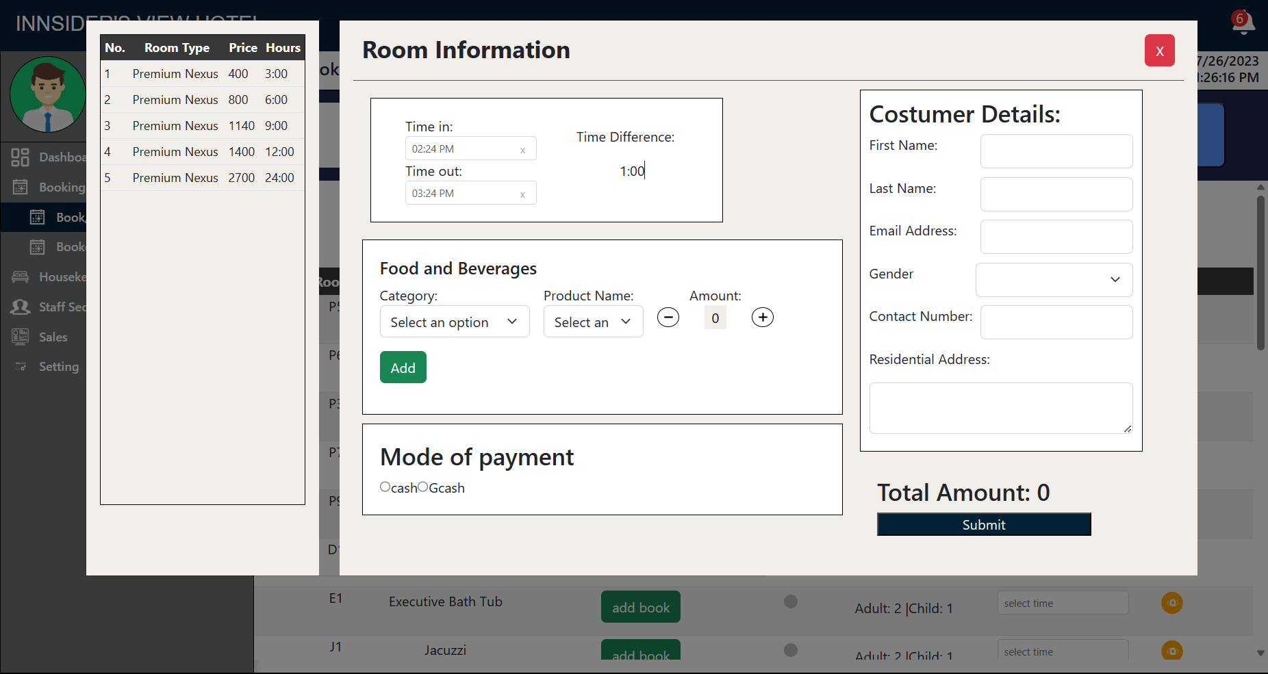Click the Staff Section person icon
This screenshot has width=1268, height=674.
tap(21, 307)
